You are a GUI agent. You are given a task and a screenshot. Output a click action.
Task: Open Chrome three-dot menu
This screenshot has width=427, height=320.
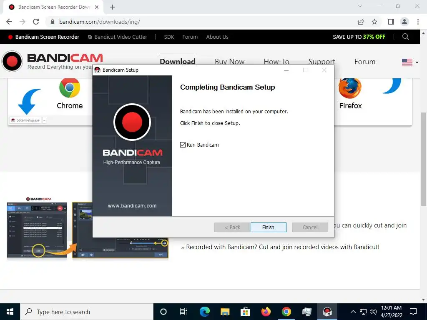418,22
